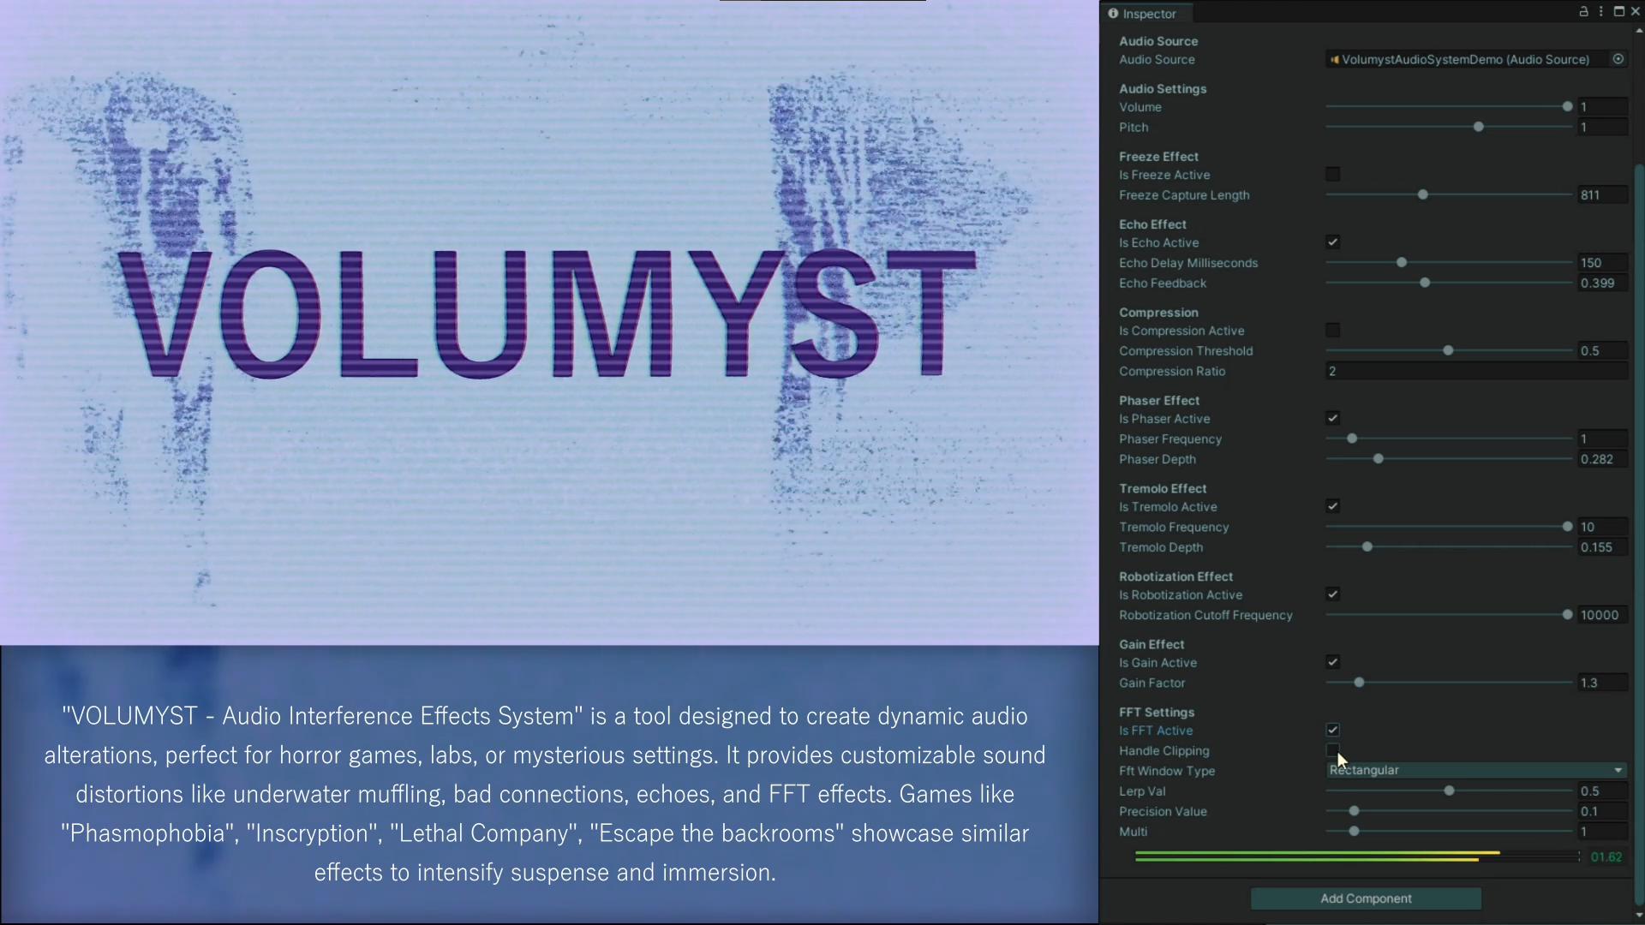The width and height of the screenshot is (1645, 925).
Task: Lock the Inspector with the padlock icon
Action: [1583, 12]
